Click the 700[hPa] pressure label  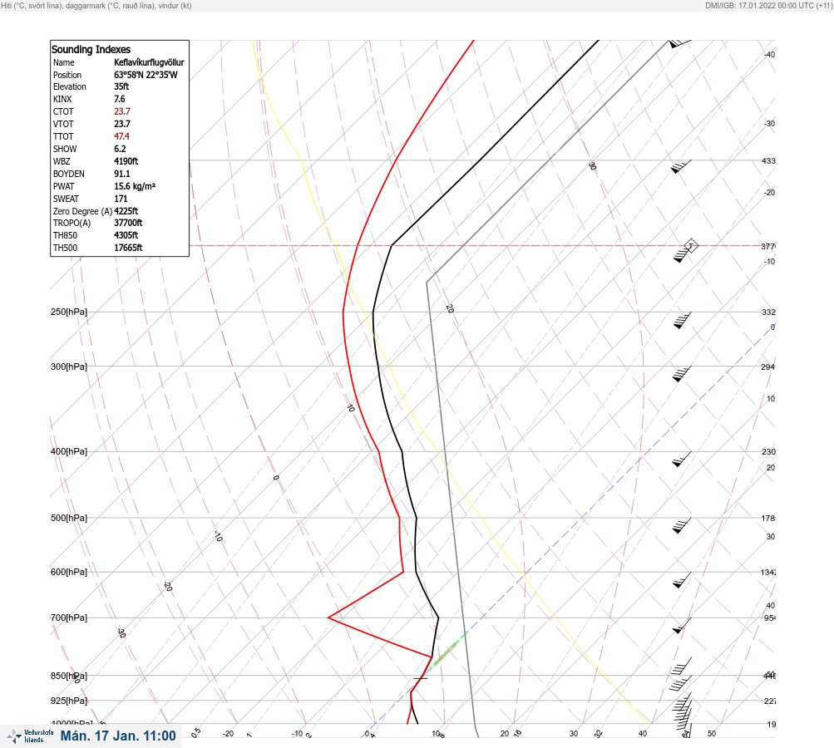coord(69,618)
